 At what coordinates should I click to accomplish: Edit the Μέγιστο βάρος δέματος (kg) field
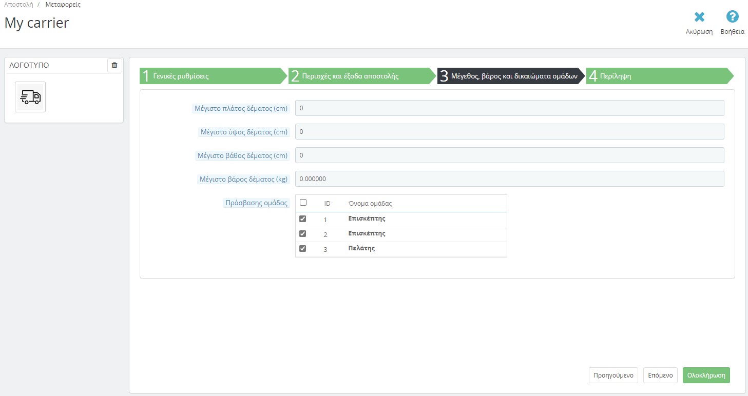509,179
